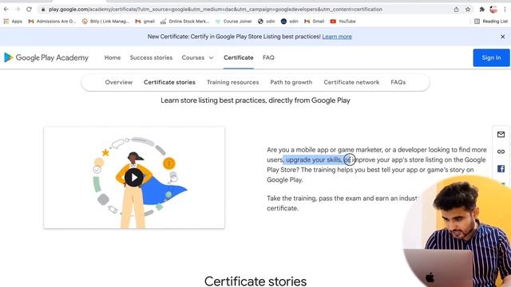511x287 pixels.
Task: Open Admissions Are O... bookmark
Action: pos(52,22)
